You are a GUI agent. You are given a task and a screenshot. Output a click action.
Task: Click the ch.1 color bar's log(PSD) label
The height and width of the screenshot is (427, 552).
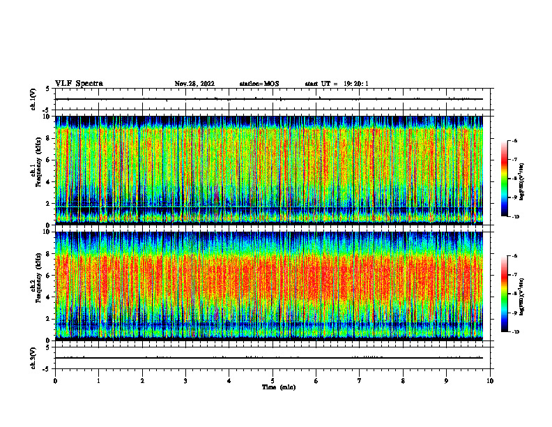click(522, 182)
